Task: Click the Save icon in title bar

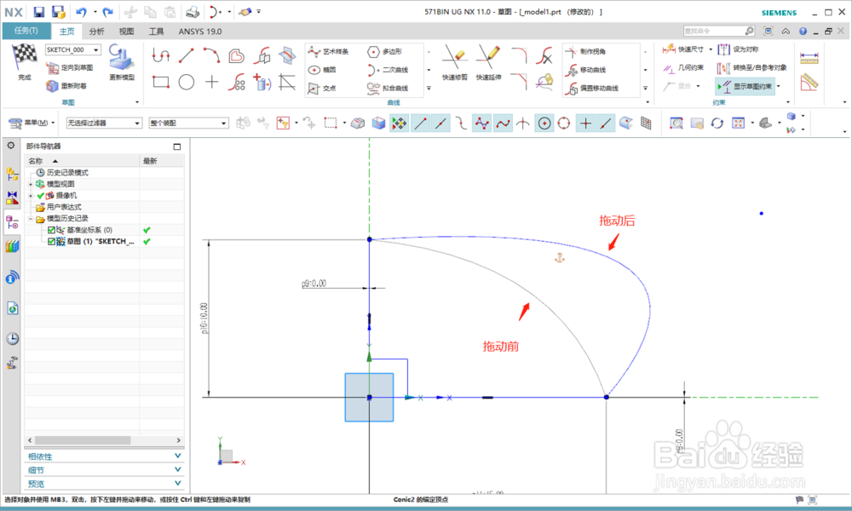Action: tap(38, 12)
